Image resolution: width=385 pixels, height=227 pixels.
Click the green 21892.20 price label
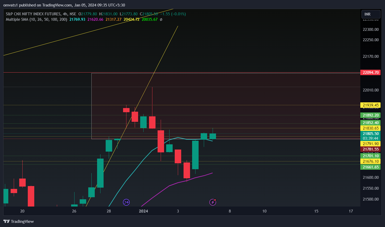tap(370, 115)
